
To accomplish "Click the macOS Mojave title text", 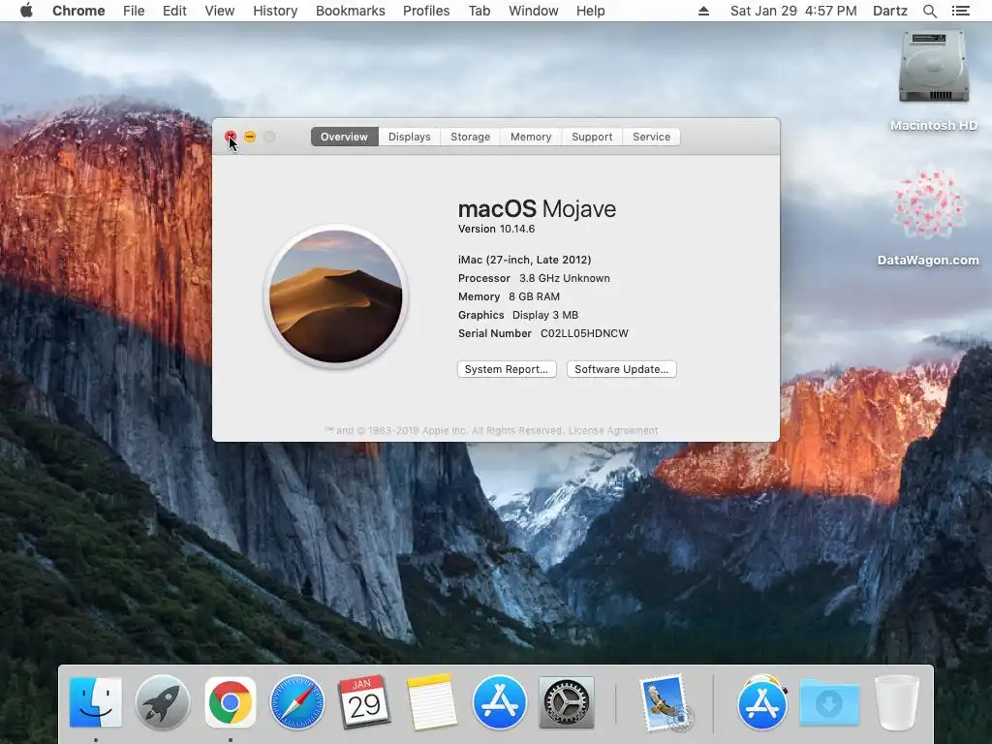I will [x=537, y=209].
